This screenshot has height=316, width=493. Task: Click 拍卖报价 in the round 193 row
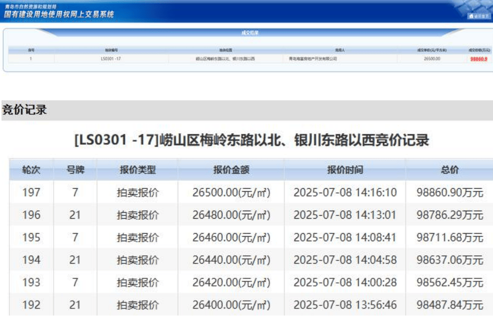pos(138,283)
